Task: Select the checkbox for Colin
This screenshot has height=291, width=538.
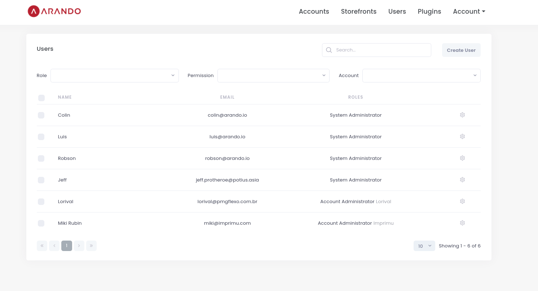Action: [41, 115]
